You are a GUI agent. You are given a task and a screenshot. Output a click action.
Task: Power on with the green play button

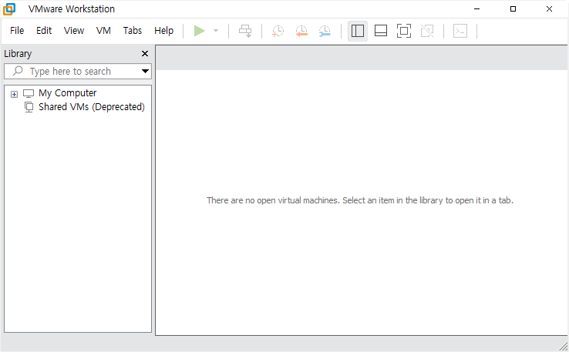199,31
